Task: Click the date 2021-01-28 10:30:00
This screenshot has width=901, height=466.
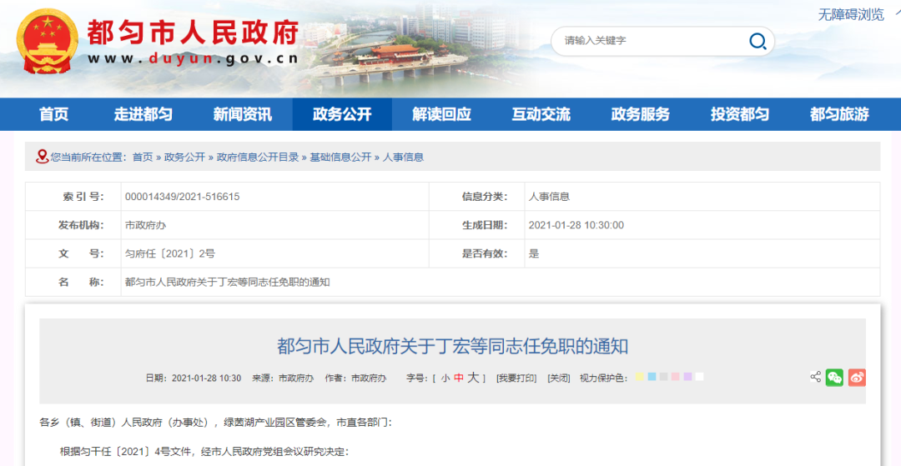Action: 576,225
